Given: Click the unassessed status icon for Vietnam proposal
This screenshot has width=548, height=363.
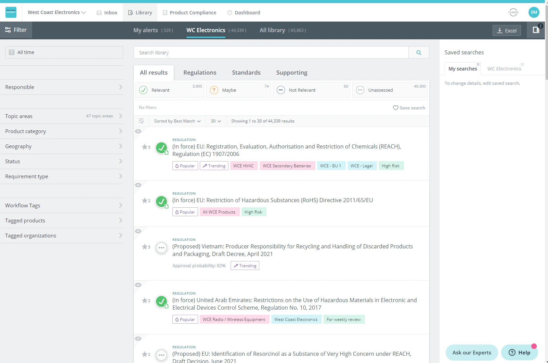Looking at the screenshot, I should point(161,248).
